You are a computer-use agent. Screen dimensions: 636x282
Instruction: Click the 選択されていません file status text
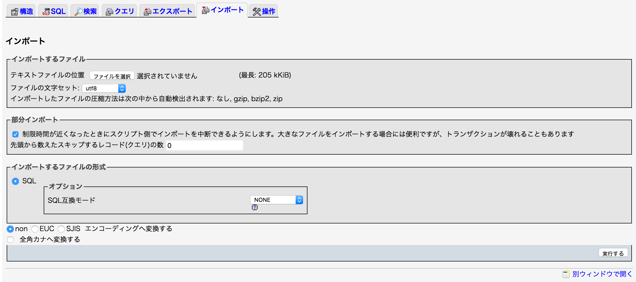pos(167,76)
